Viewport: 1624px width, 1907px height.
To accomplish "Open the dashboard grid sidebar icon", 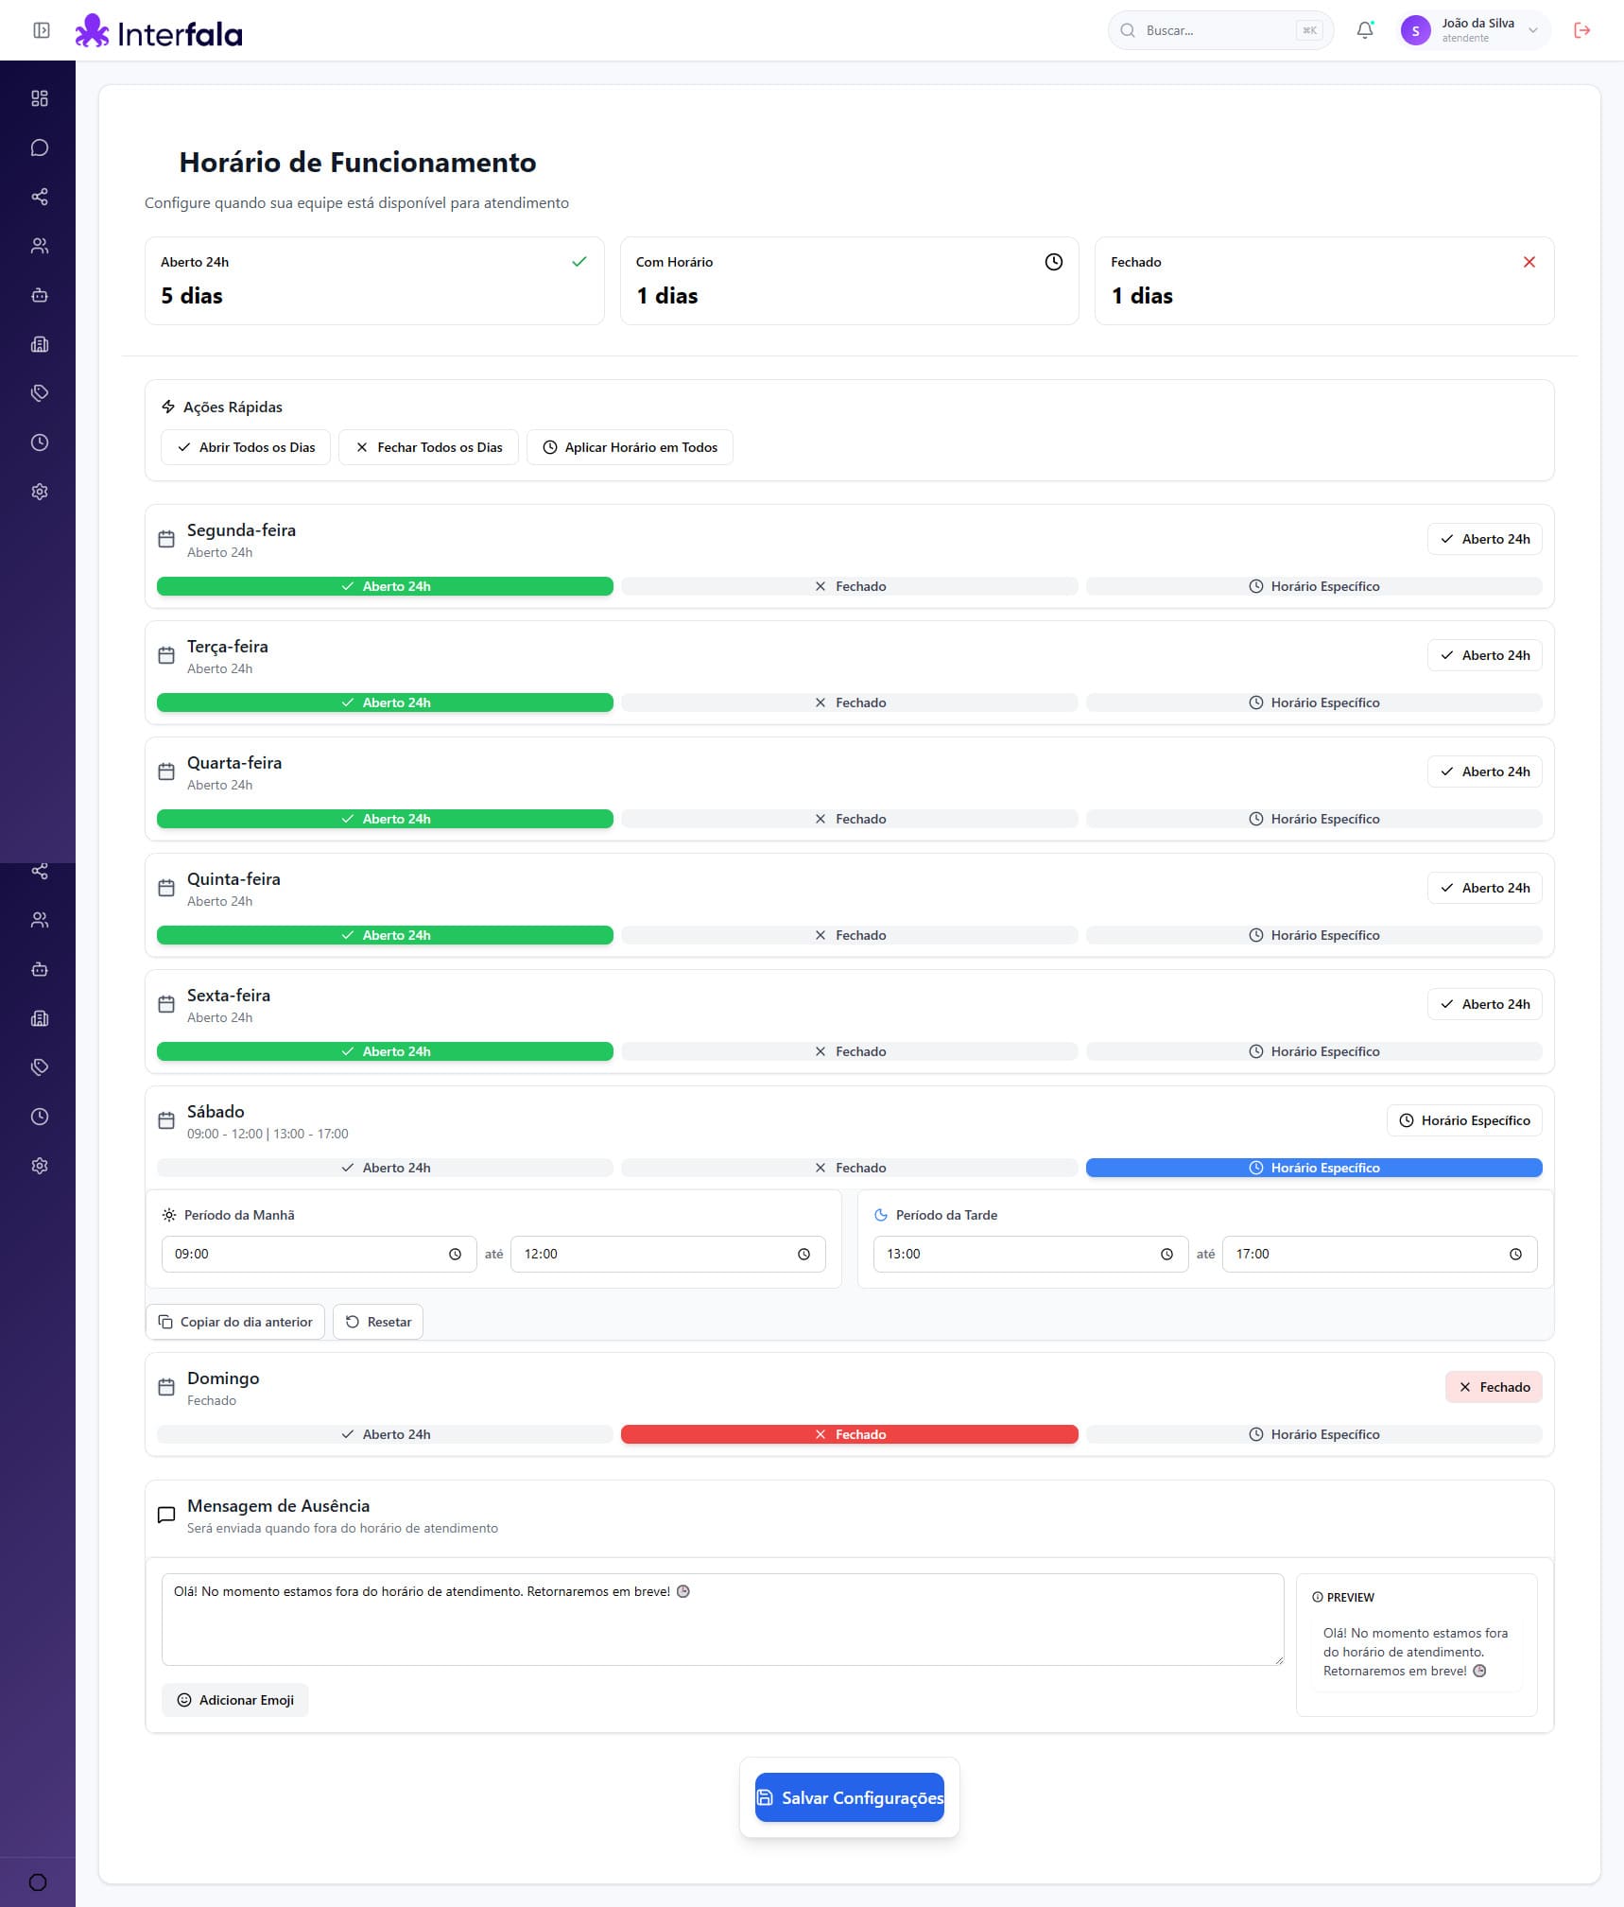I will coord(40,98).
